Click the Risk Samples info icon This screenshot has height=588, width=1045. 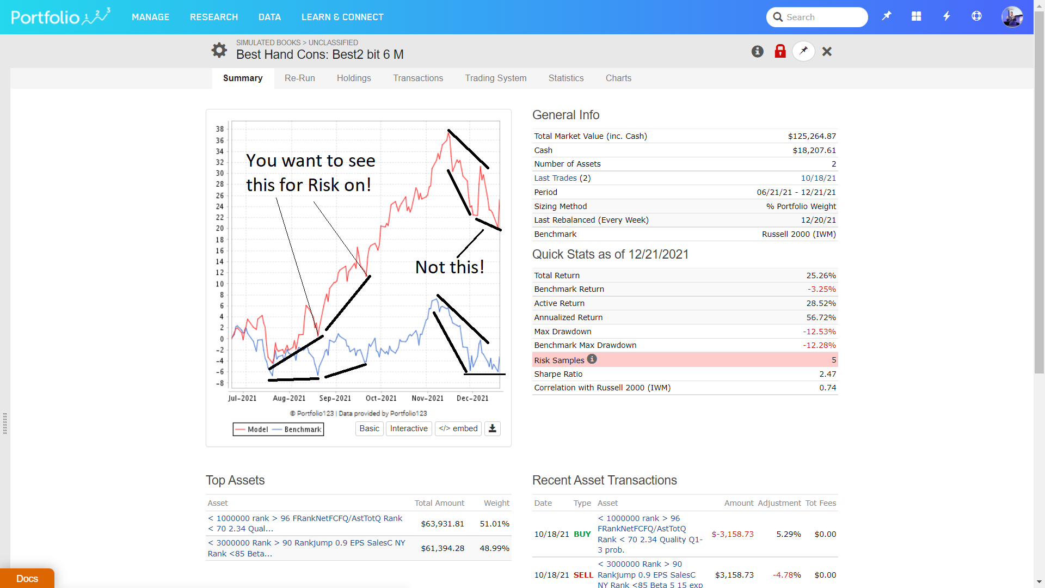tap(592, 359)
